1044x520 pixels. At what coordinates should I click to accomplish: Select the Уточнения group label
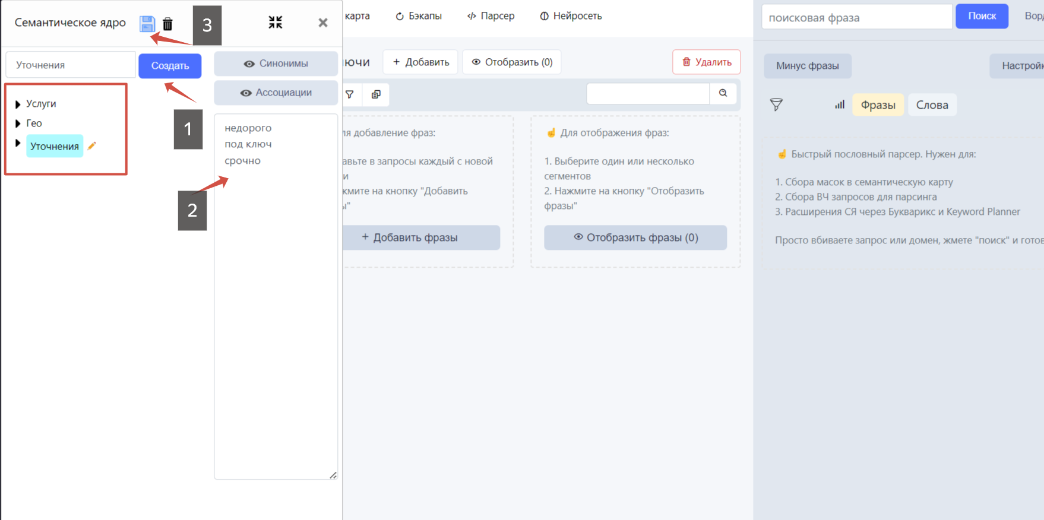[55, 146]
